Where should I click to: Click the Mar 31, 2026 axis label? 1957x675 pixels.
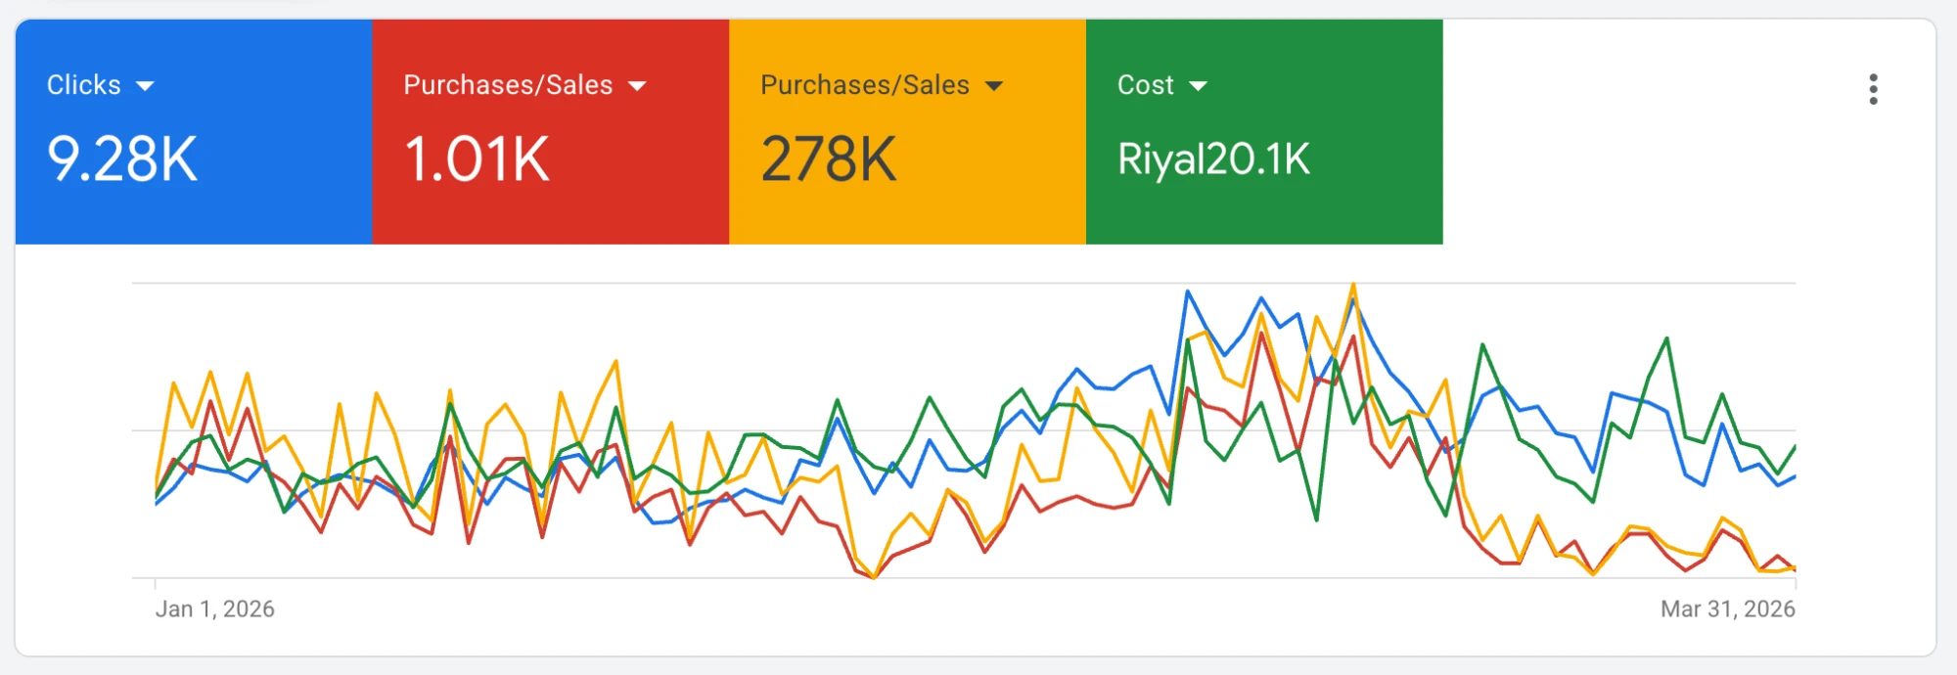pos(1728,609)
